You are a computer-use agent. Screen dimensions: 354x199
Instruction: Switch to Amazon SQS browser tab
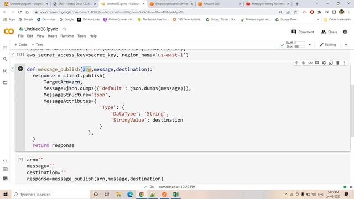(x=219, y=4)
